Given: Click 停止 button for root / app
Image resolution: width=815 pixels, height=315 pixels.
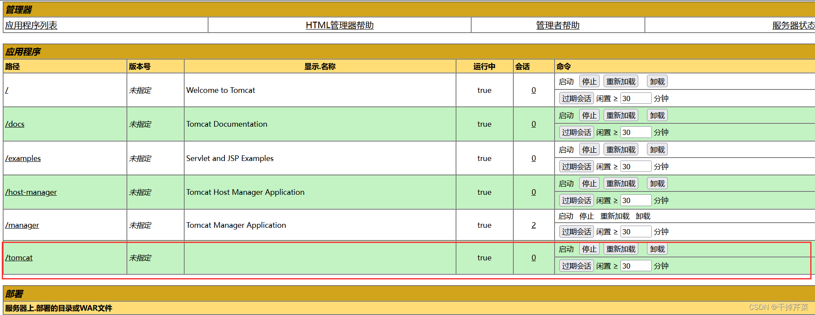Looking at the screenshot, I should 589,82.
